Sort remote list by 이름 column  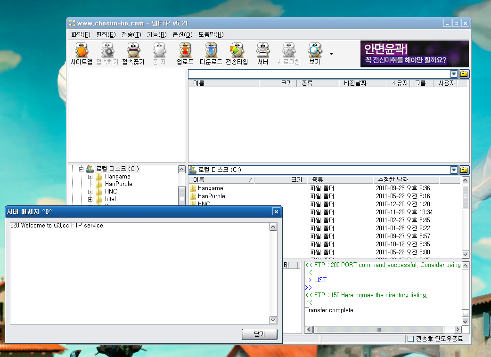click(x=223, y=83)
